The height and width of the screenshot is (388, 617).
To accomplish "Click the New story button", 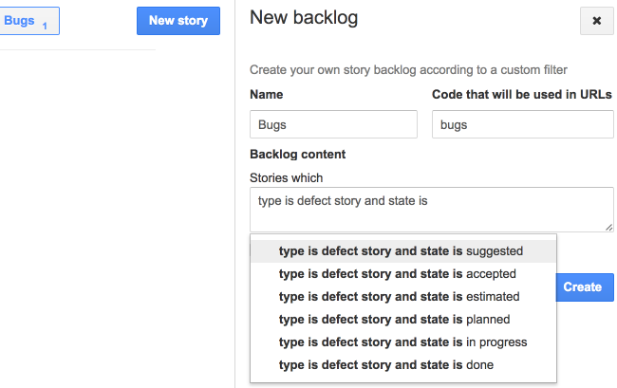I will point(178,21).
